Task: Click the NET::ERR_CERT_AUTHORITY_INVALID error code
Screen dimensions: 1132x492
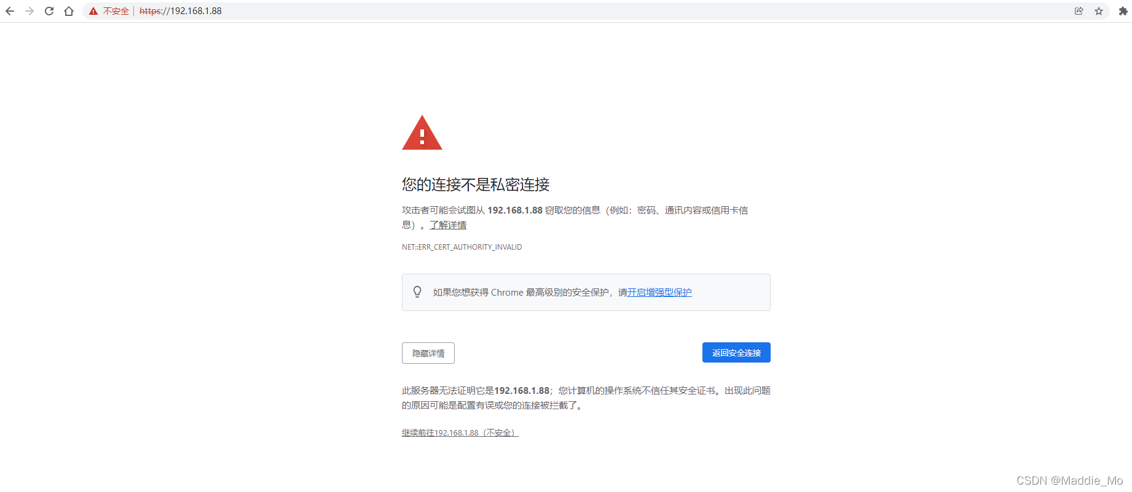Action: click(x=462, y=247)
